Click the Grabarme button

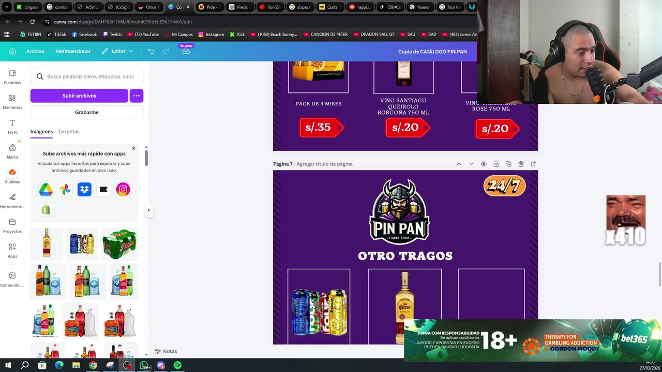point(87,112)
